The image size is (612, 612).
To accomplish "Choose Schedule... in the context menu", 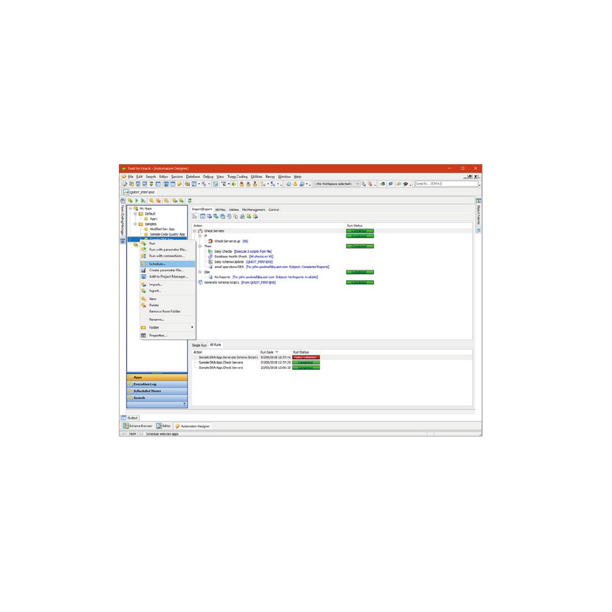I will coord(167,264).
